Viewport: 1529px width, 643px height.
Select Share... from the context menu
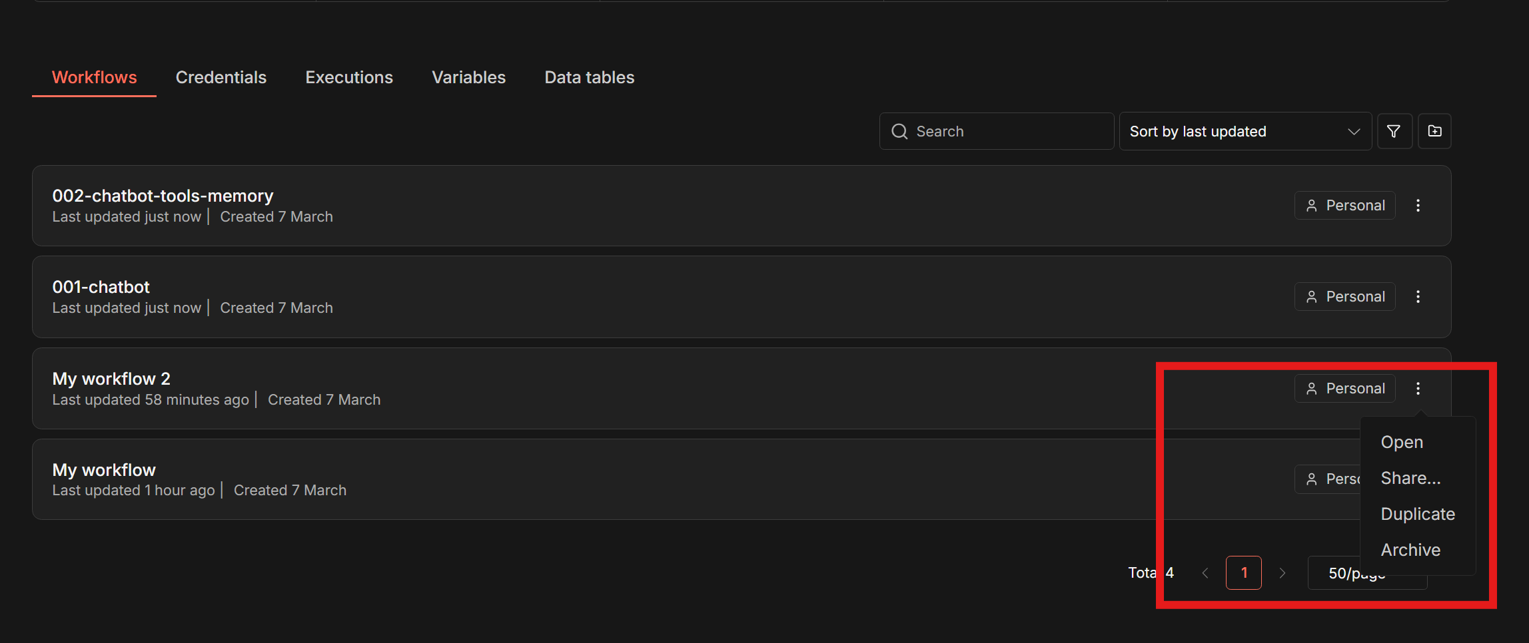(1410, 478)
